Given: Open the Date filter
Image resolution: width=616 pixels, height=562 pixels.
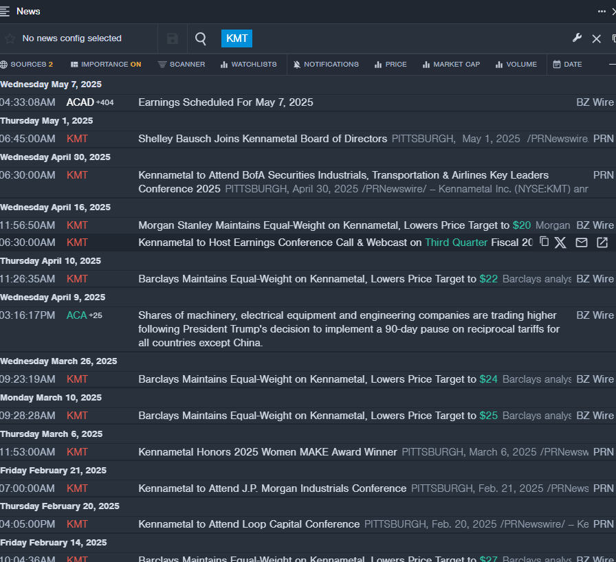Looking at the screenshot, I should [x=567, y=65].
